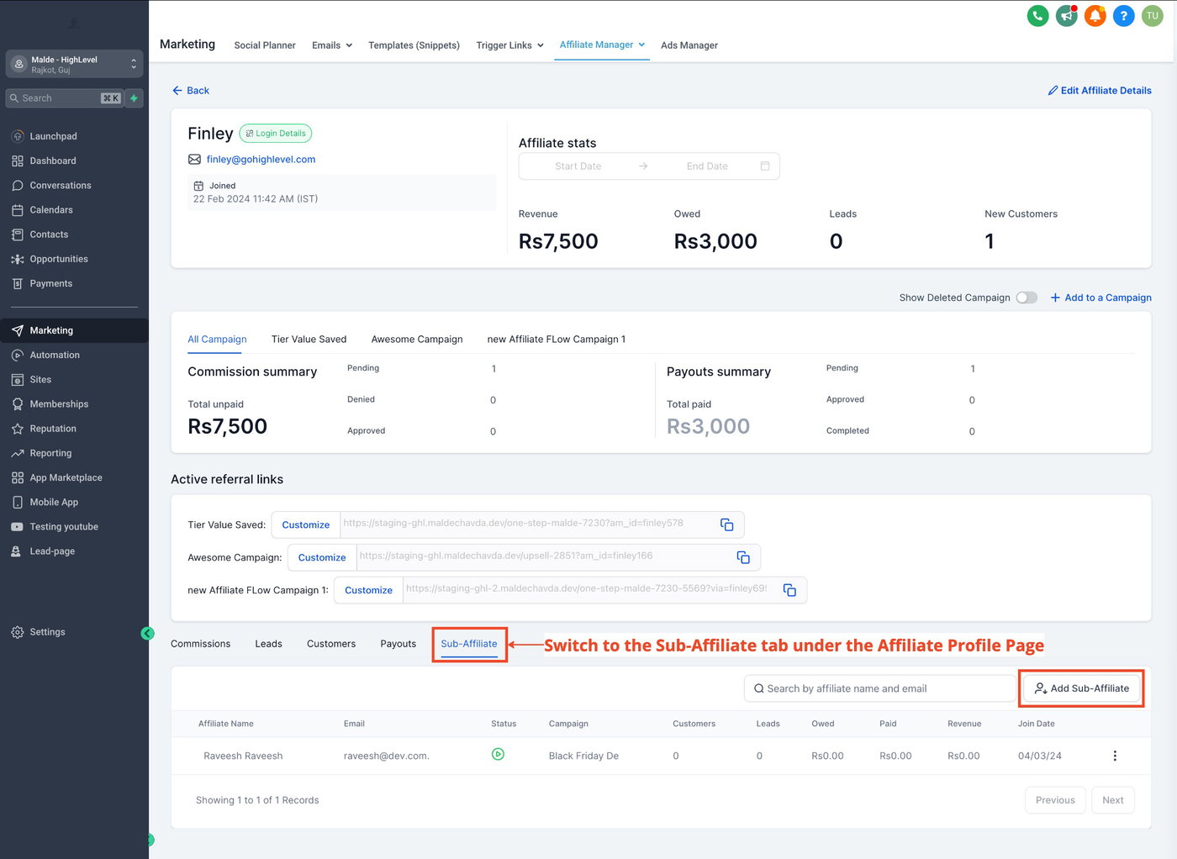Image resolution: width=1177 pixels, height=859 pixels.
Task: Copy the Tier Value Saved referral link
Action: [x=727, y=524]
